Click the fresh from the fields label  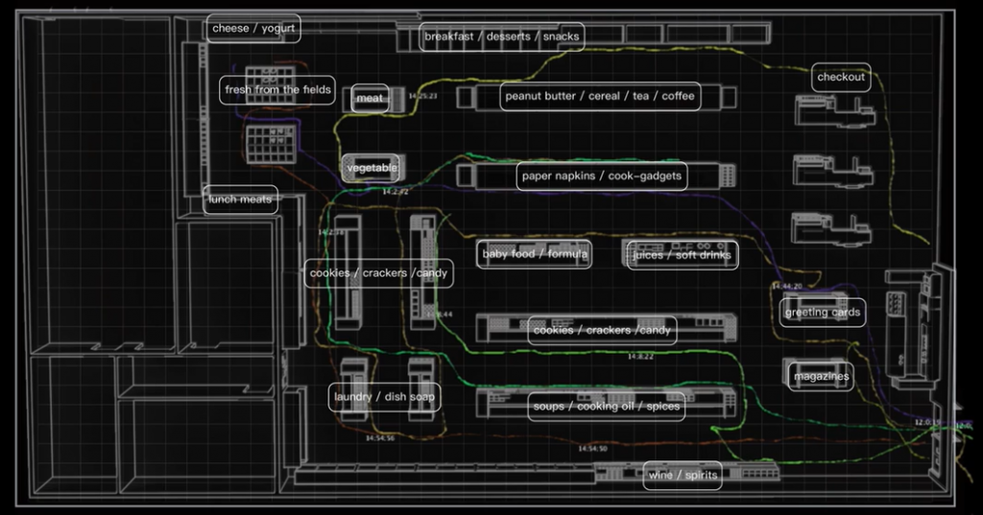[x=277, y=90]
